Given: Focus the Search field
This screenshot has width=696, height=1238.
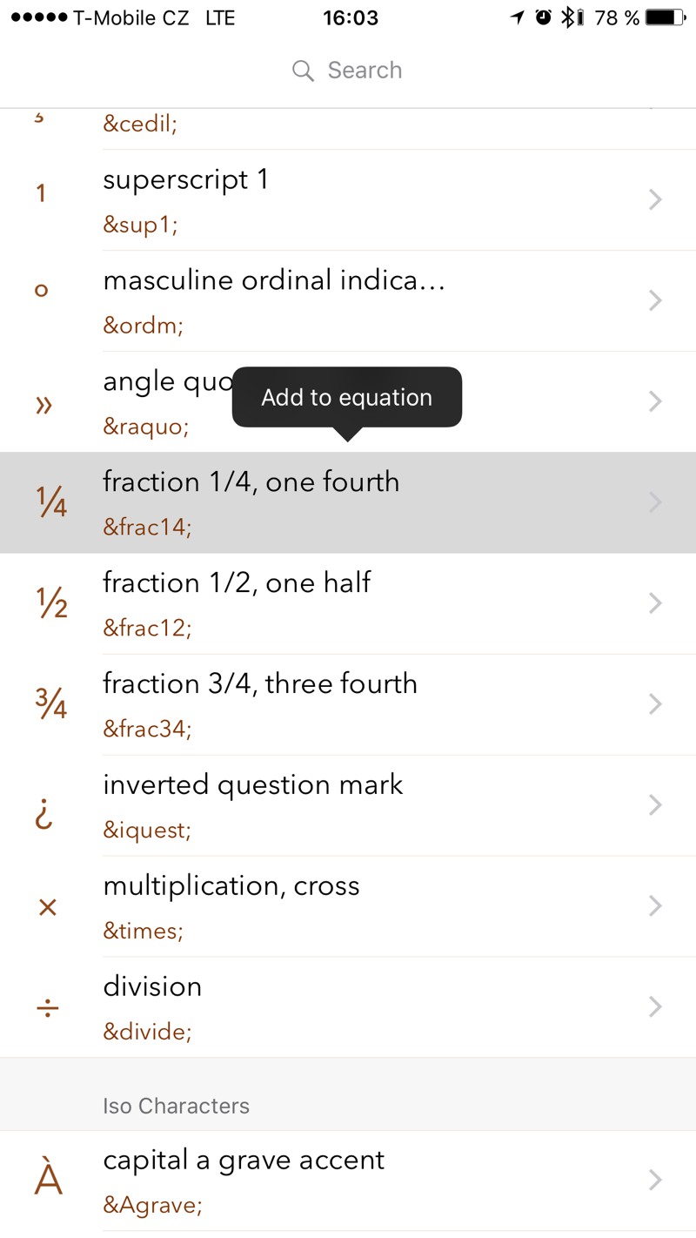Looking at the screenshot, I should point(365,71).
